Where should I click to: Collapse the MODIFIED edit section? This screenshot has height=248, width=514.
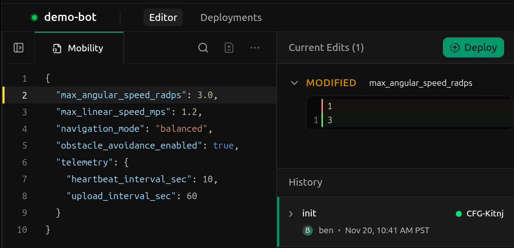click(294, 83)
